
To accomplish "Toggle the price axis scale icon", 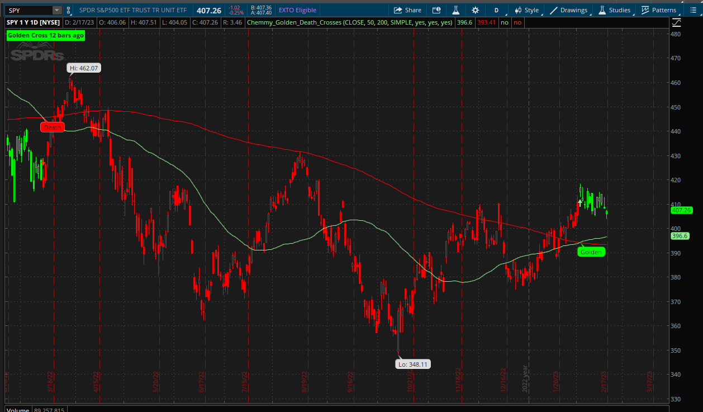I will 677,22.
